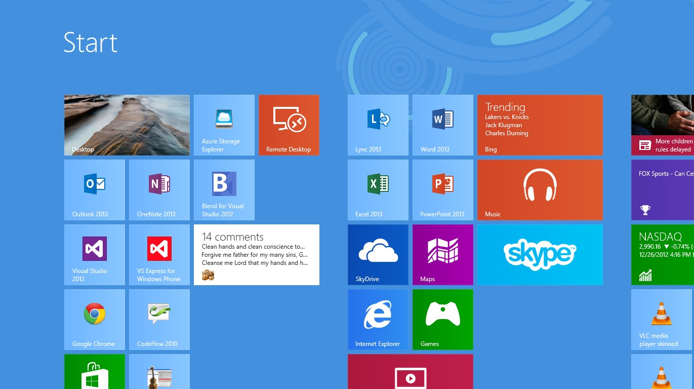Open the Music headphones tile
The width and height of the screenshot is (694, 389).
click(540, 190)
